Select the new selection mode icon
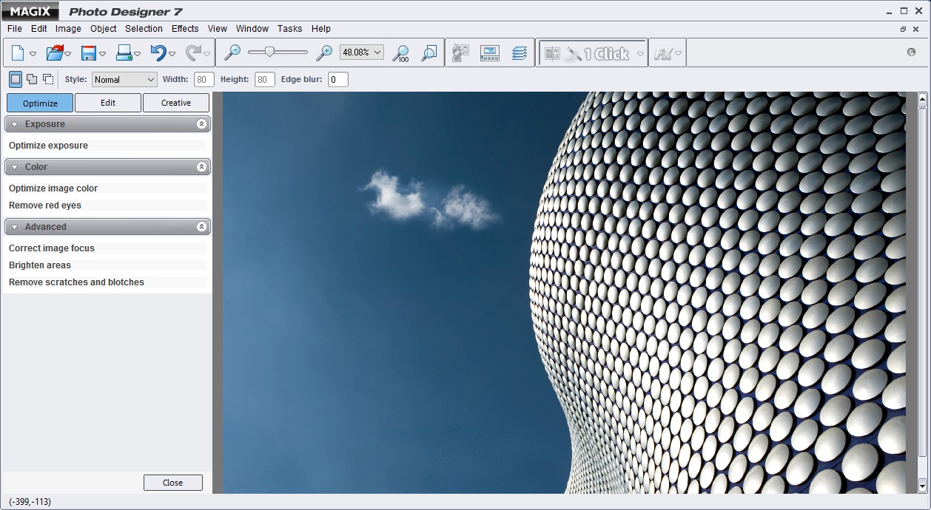This screenshot has height=510, width=931. point(16,79)
